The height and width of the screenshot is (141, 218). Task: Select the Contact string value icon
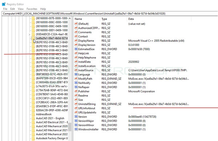click(76, 37)
